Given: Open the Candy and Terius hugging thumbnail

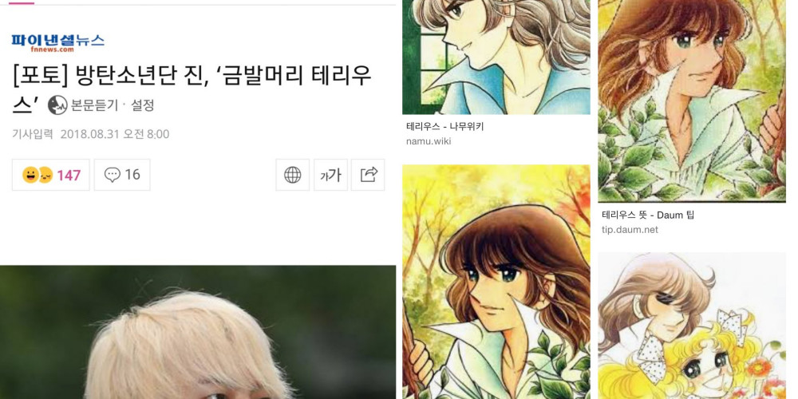Looking at the screenshot, I should (x=692, y=326).
